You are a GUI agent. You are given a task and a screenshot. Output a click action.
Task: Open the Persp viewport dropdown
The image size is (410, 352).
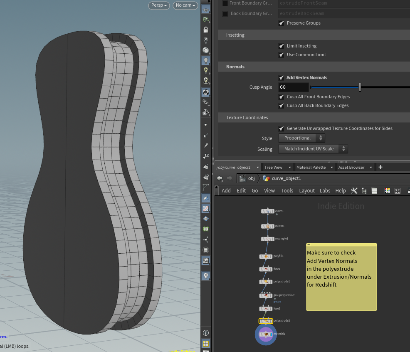point(160,5)
